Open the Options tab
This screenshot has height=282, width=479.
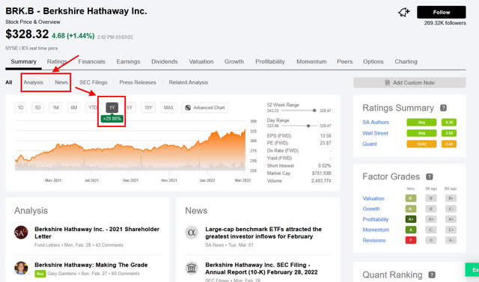(373, 61)
